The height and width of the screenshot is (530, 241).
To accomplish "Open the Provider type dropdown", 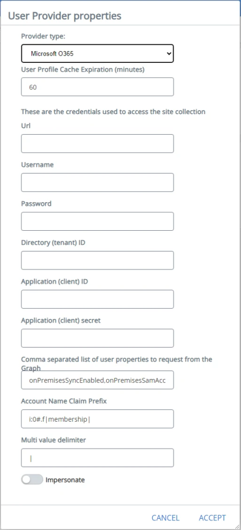I will (x=97, y=53).
